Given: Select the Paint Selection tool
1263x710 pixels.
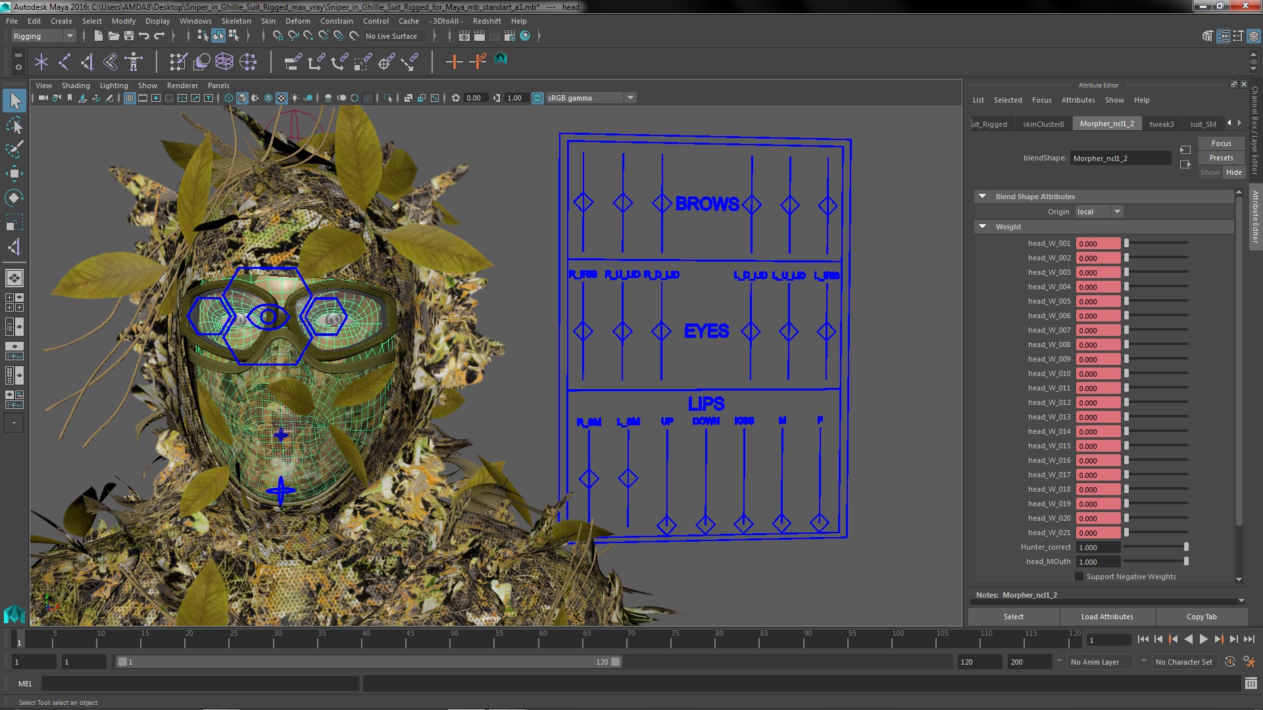Looking at the screenshot, I should point(14,149).
